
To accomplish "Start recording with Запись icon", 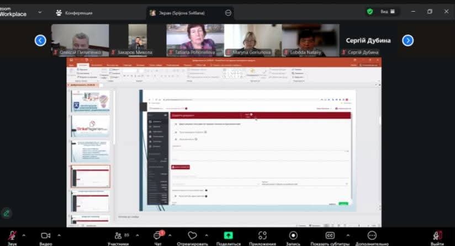I will tap(293, 236).
